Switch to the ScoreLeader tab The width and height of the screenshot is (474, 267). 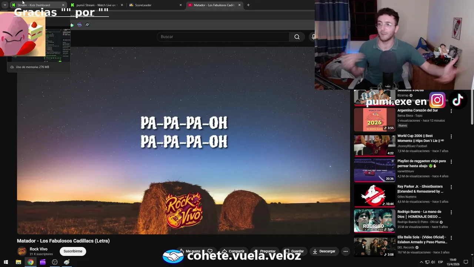click(x=155, y=5)
